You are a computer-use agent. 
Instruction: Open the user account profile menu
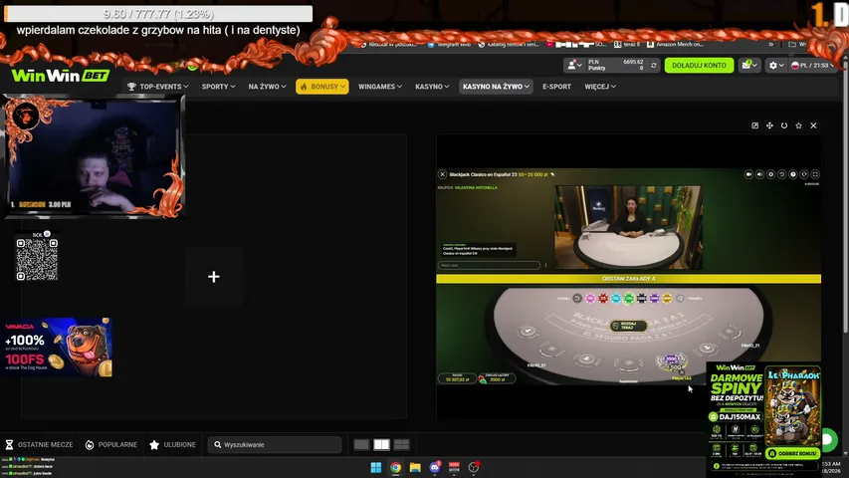coord(574,65)
